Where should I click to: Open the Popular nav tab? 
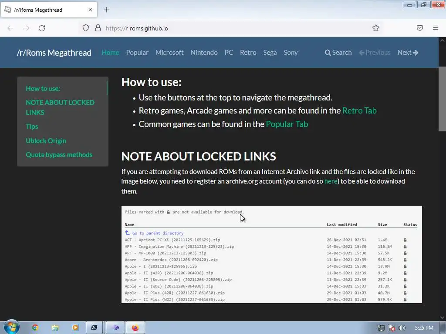point(137,53)
